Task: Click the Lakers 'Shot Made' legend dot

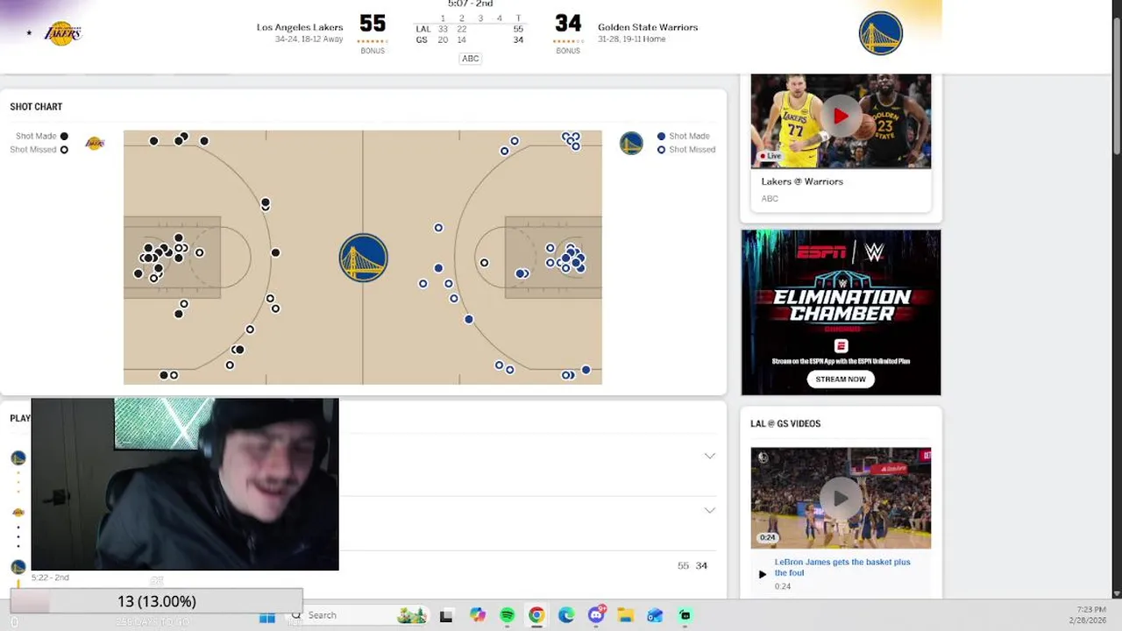Action: [63, 136]
